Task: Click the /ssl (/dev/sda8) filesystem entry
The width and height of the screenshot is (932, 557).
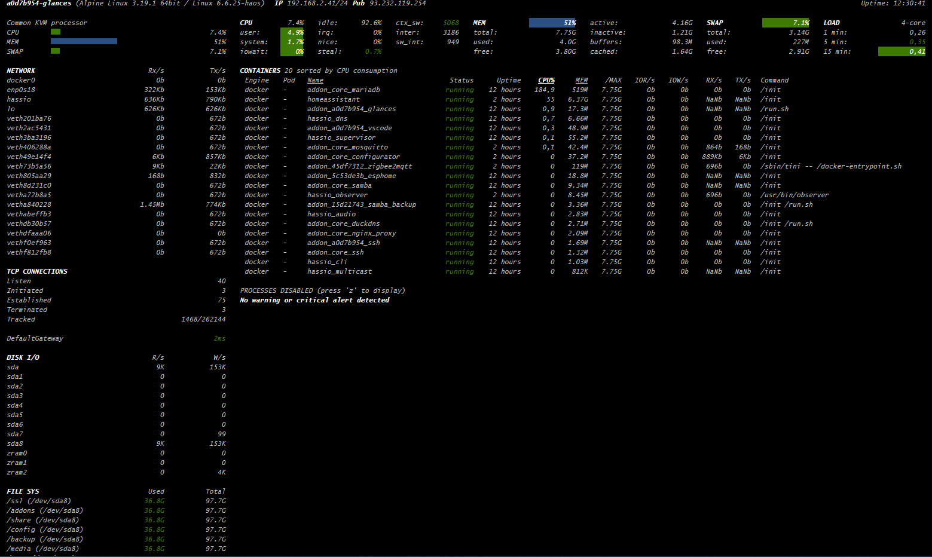Action: (39, 501)
